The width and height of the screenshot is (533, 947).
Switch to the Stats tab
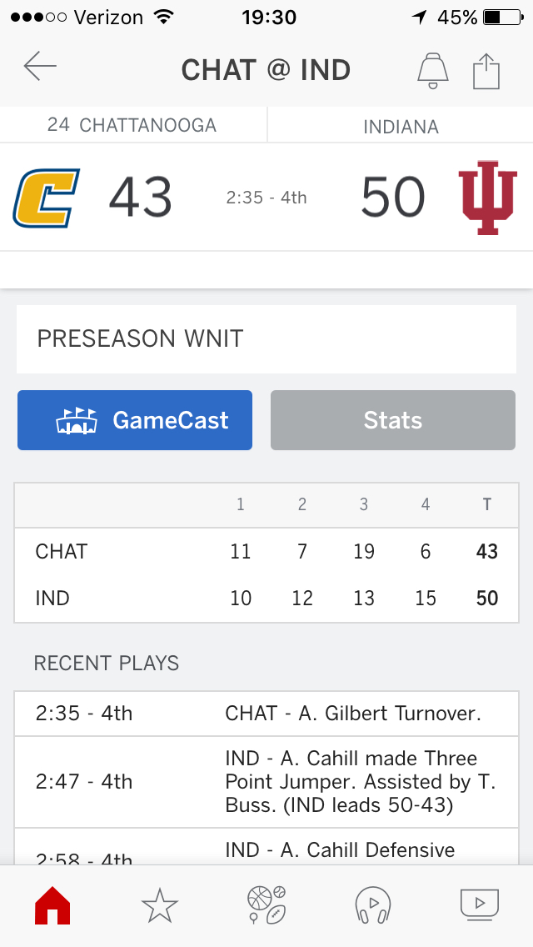click(x=393, y=420)
